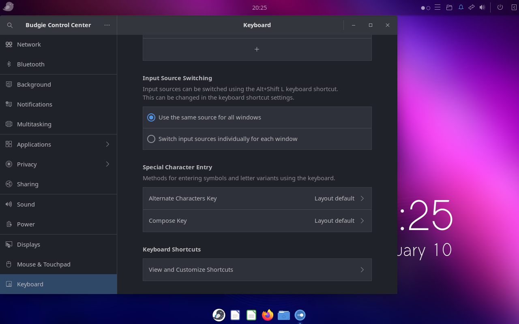The height and width of the screenshot is (324, 519).
Task: Switch to Displays settings panel
Action: (x=28, y=245)
